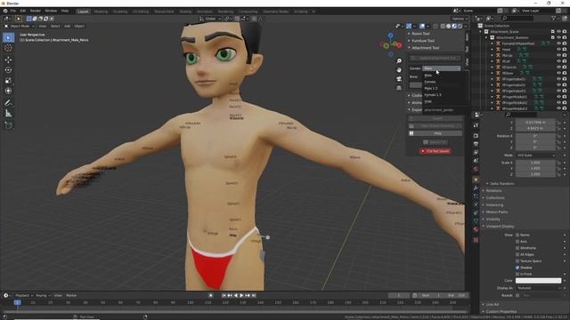
Task: Jump to the timeline end frame
Action: [254, 295]
